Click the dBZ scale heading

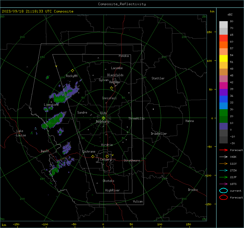pyautogui.click(x=230, y=15)
